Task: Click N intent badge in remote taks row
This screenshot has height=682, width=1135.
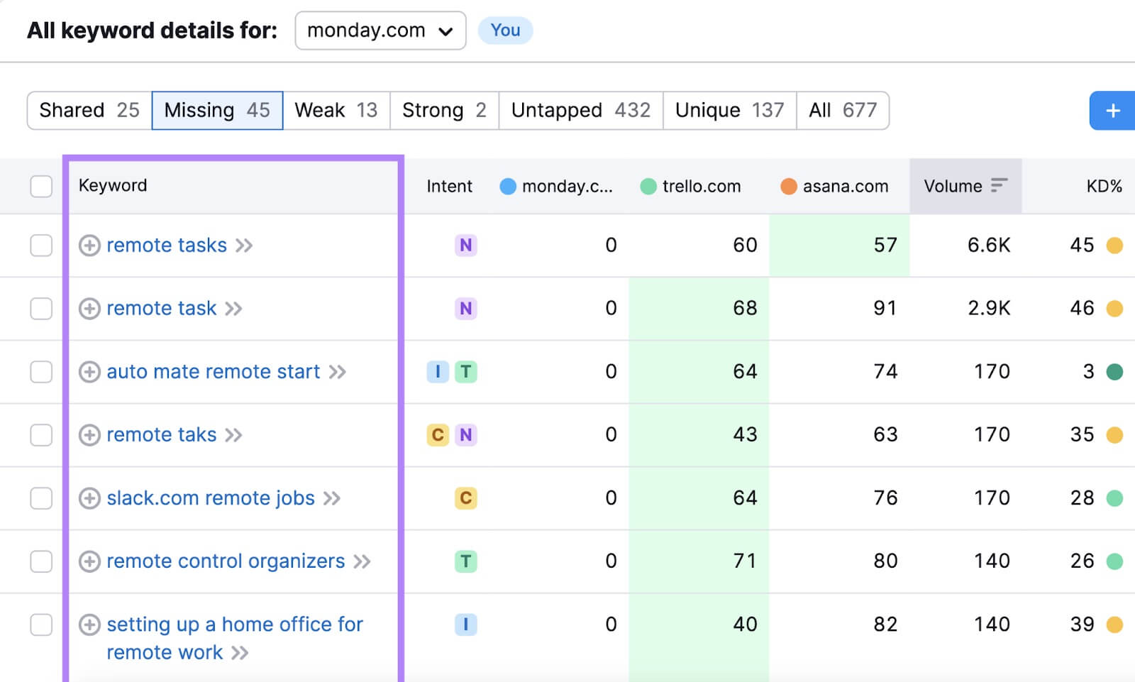Action: 465,435
